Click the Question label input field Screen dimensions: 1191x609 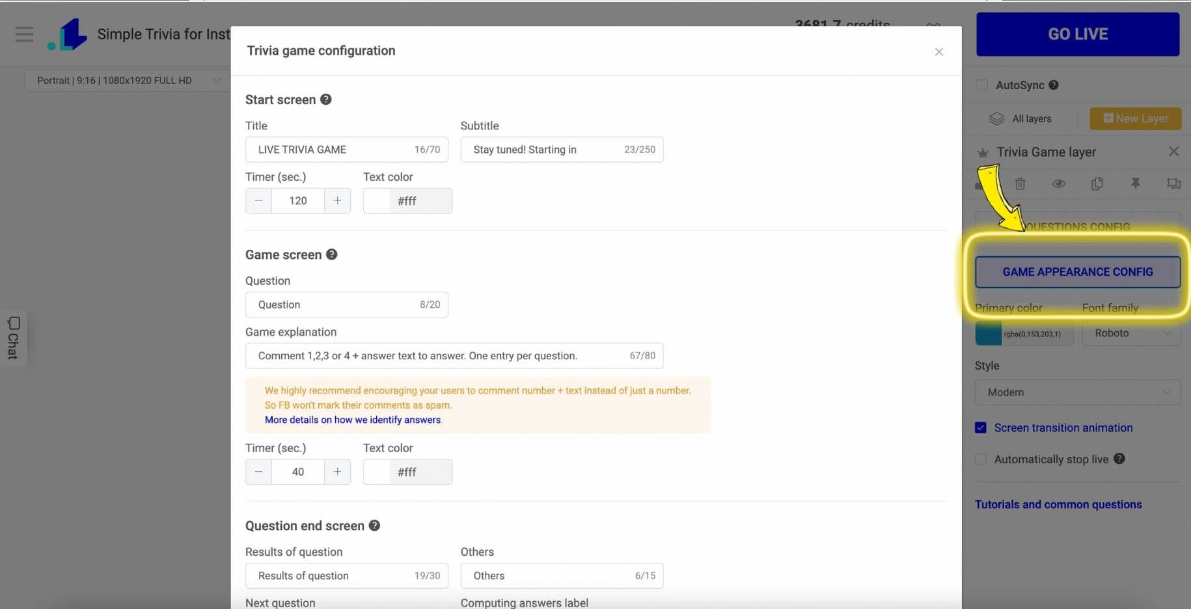point(347,304)
